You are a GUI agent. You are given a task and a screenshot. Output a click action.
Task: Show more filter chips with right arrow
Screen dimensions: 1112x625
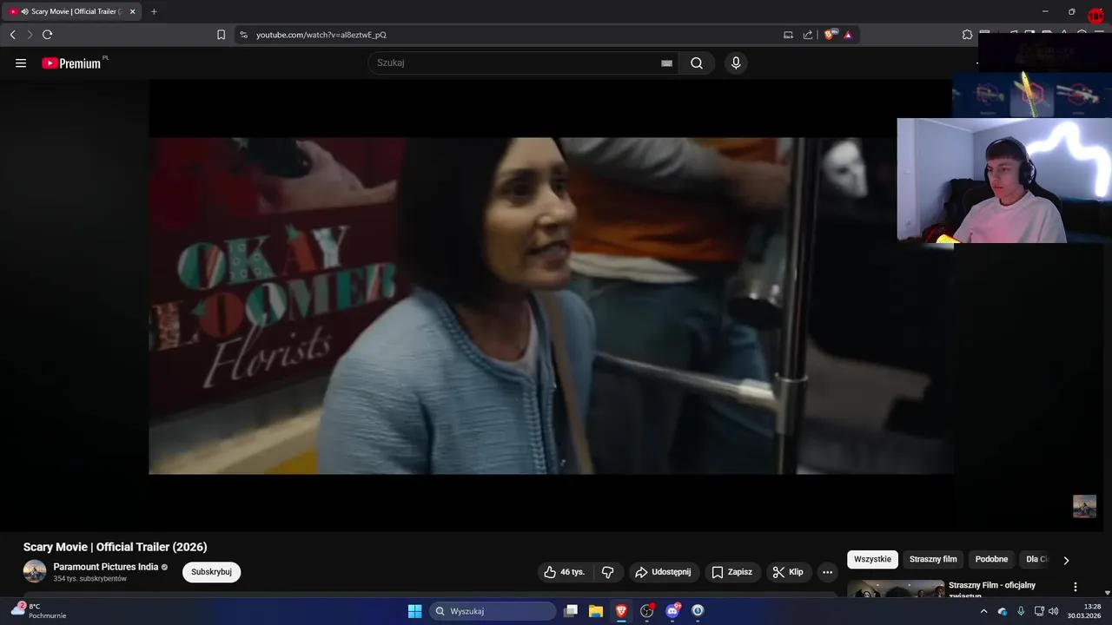pyautogui.click(x=1066, y=560)
